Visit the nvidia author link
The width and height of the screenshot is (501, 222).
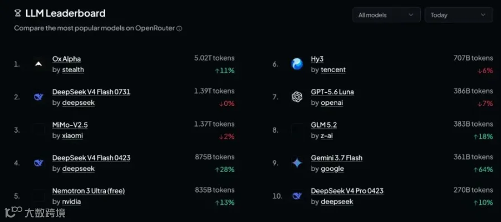[71, 201]
